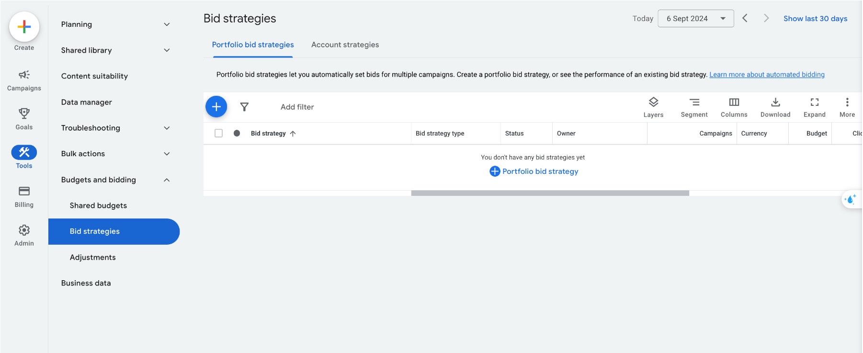Open the 6 Sept 2024 date dropdown
The height and width of the screenshot is (353, 863).
pos(695,18)
